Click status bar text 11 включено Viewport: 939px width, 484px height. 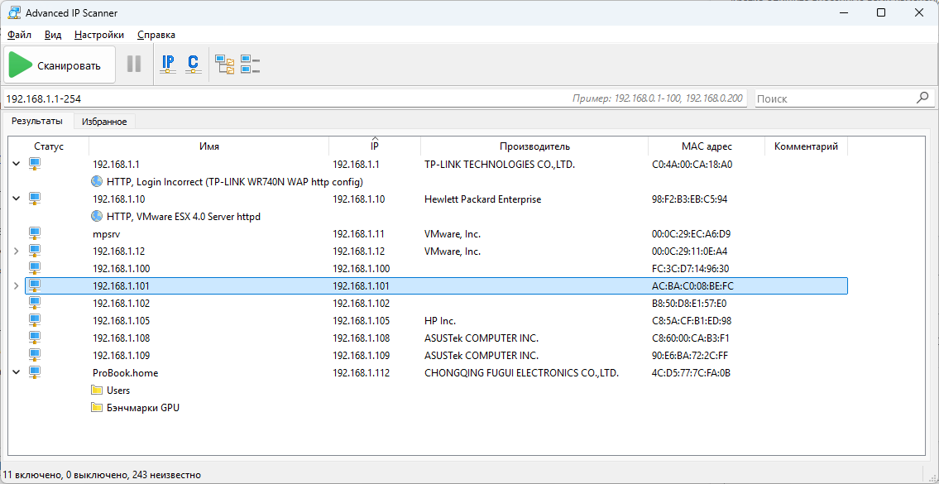click(31, 474)
